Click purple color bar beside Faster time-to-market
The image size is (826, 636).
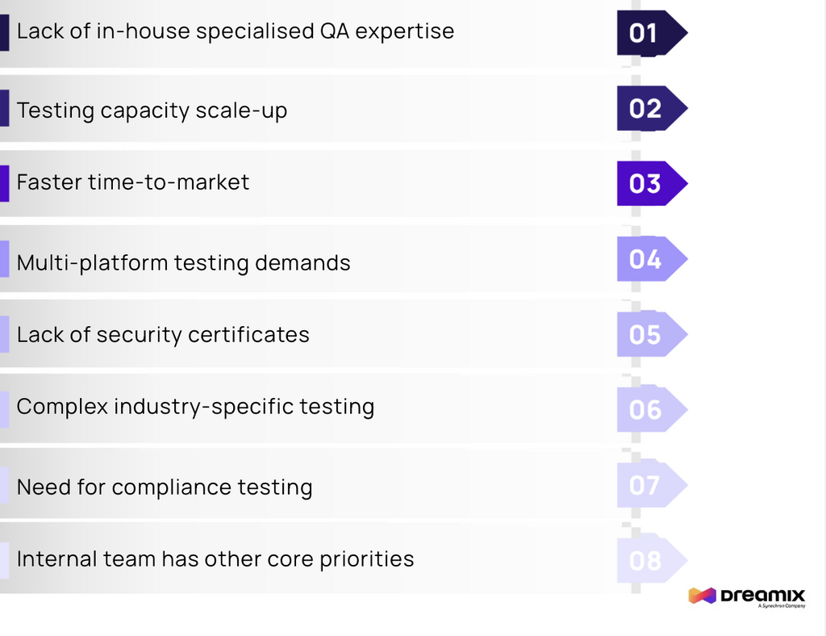[x=4, y=183]
